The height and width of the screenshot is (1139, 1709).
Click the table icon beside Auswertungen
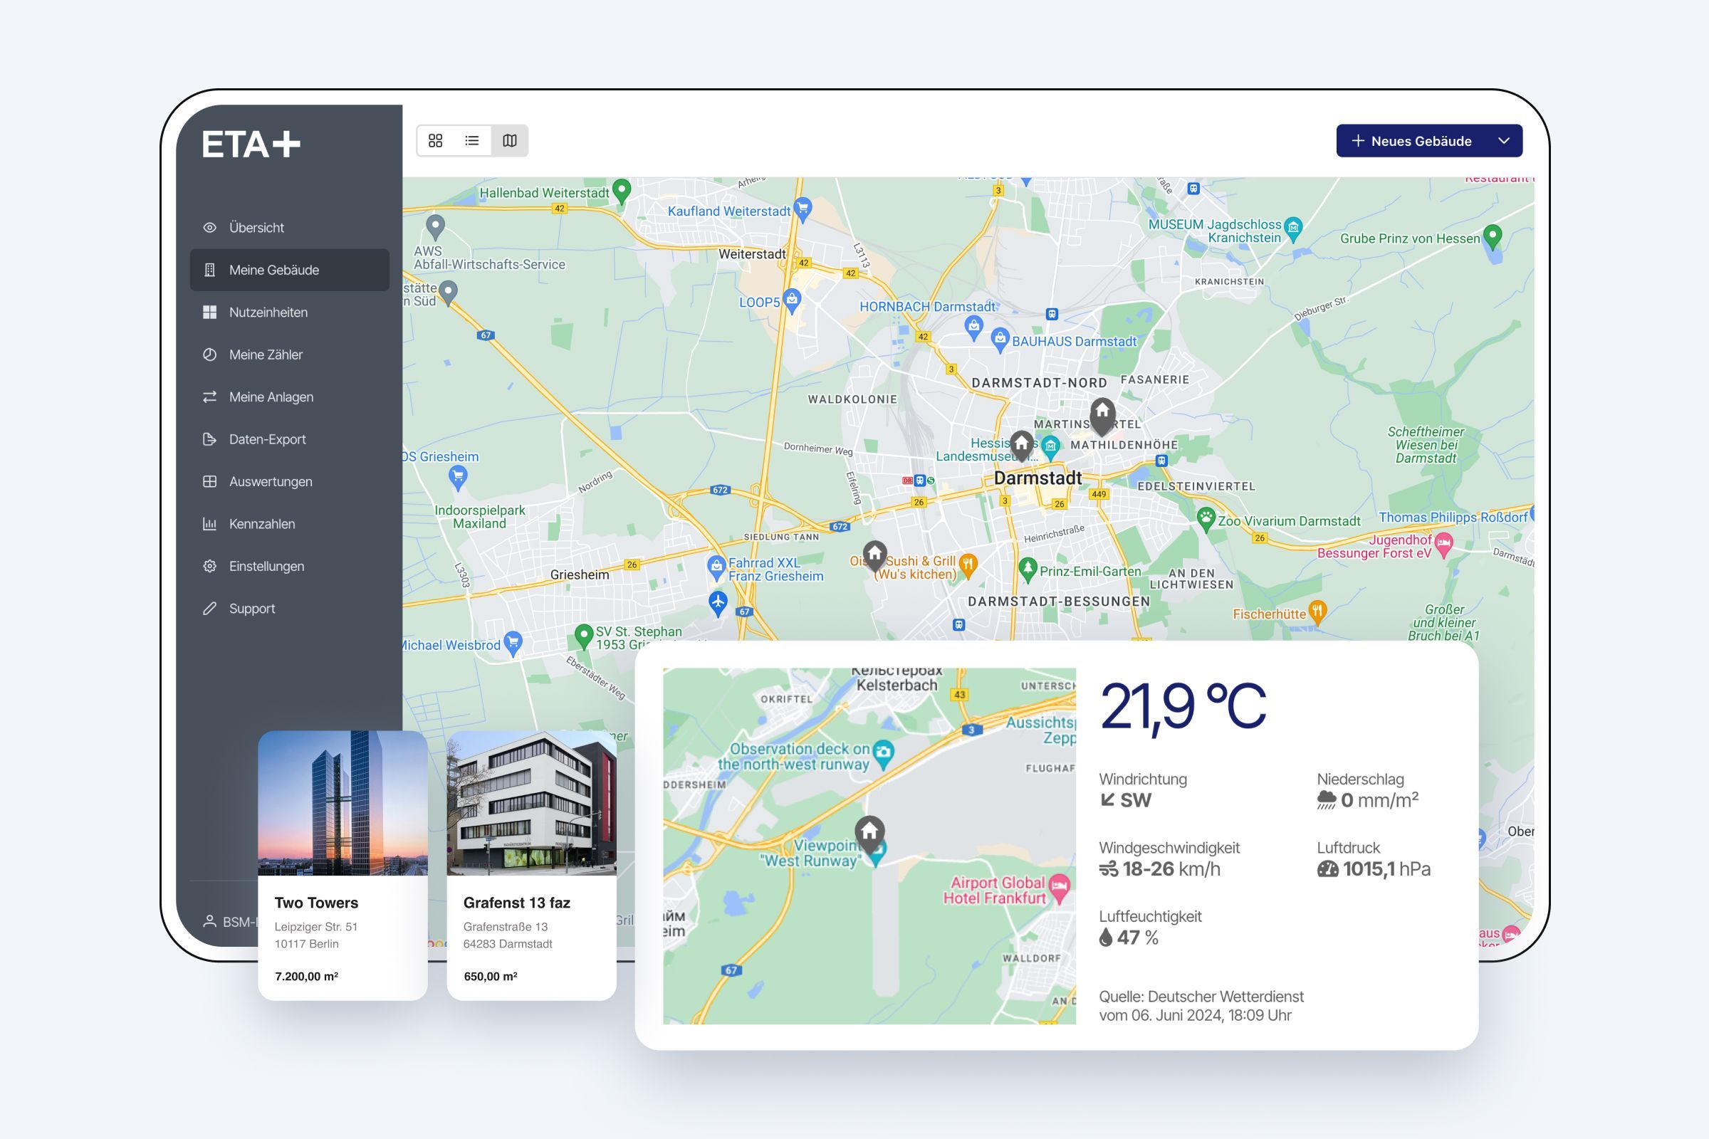(210, 482)
